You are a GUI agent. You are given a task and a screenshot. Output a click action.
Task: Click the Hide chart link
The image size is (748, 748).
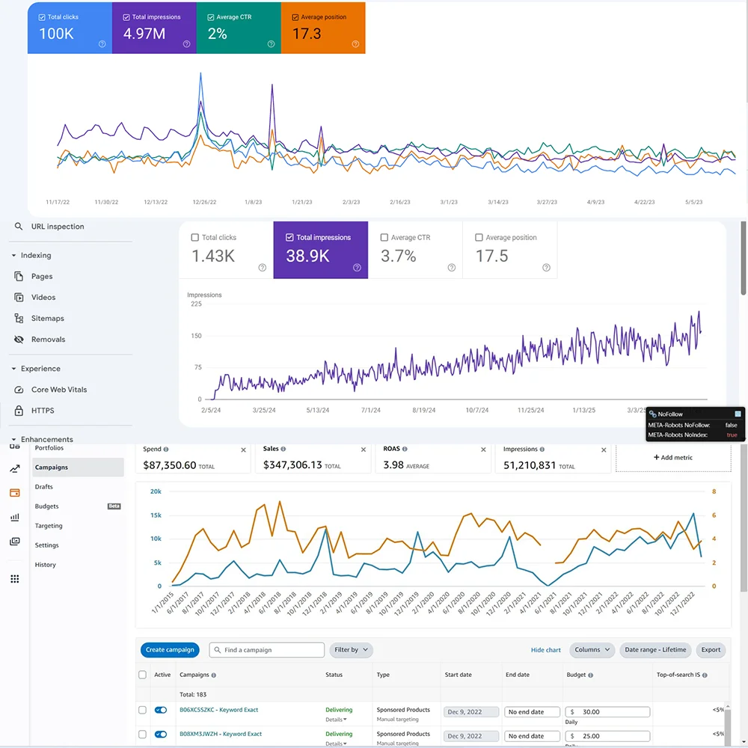pyautogui.click(x=545, y=650)
